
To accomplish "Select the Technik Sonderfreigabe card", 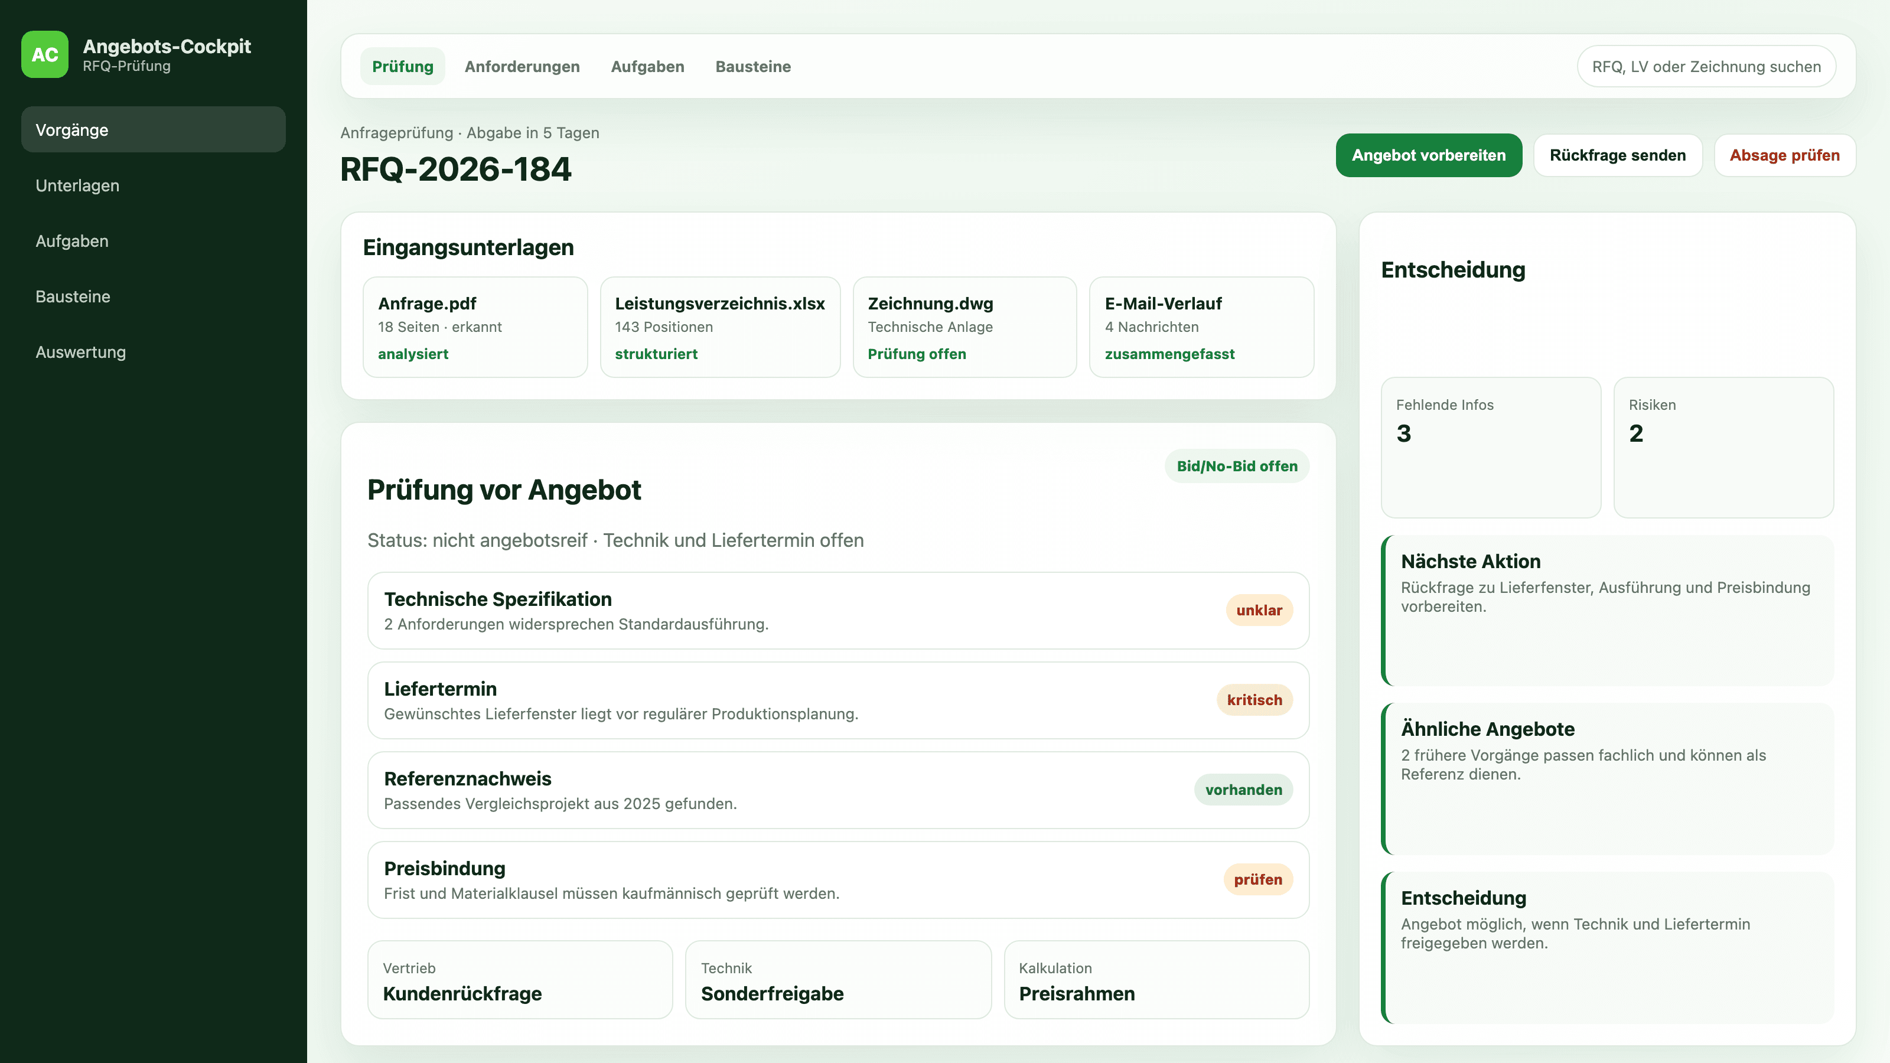I will click(x=838, y=979).
